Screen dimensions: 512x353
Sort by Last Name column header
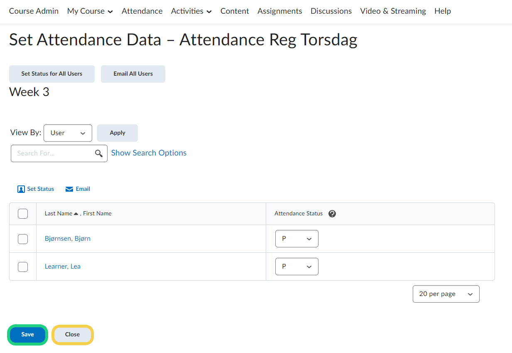pyautogui.click(x=59, y=213)
